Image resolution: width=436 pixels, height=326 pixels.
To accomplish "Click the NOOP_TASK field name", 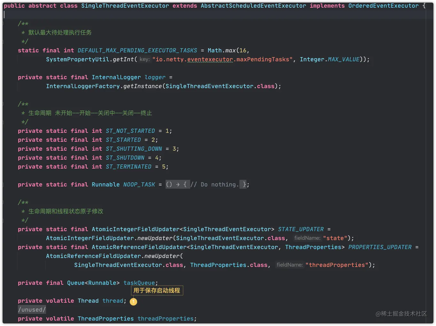I will pos(139,185).
